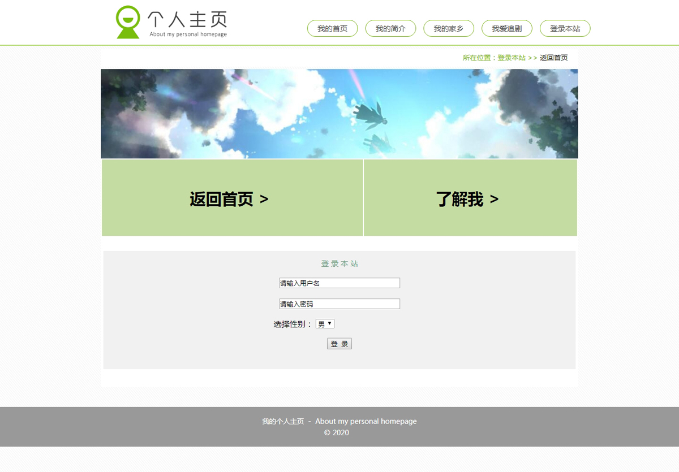Screen dimensions: 679x472
Task: Click the 选择性别 label text
Action: (x=293, y=324)
